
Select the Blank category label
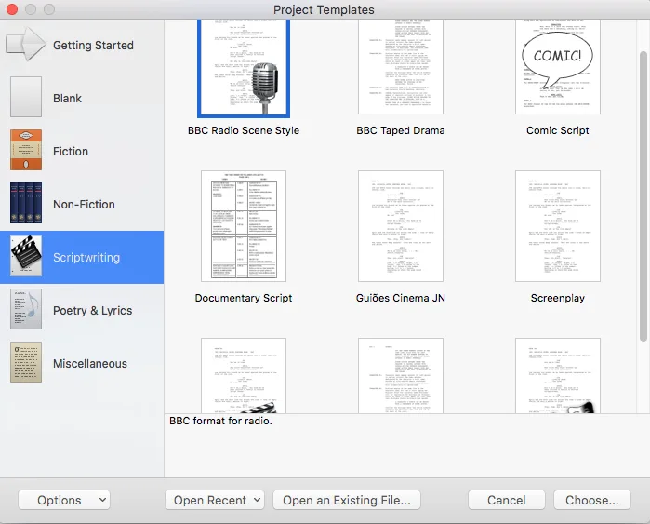pos(67,99)
